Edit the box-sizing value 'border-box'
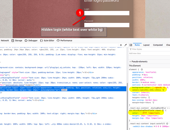Viewport: 170px width, 130px height. point(151,100)
